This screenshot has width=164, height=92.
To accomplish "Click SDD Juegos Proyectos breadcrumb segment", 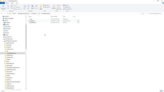I will [x=24, y=14].
